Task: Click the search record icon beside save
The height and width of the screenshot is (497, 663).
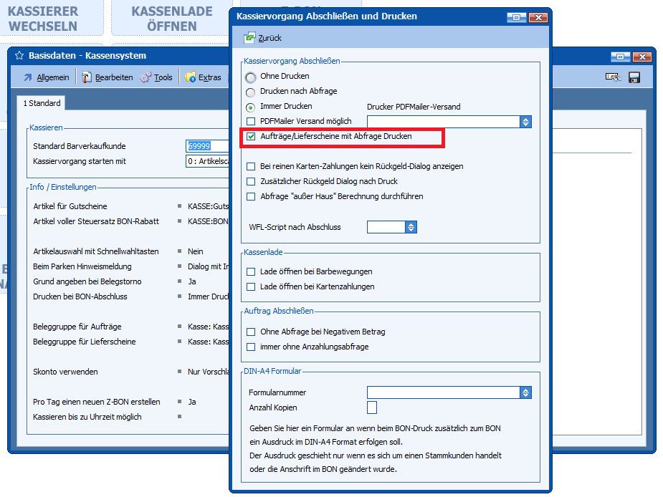Action: (x=613, y=77)
